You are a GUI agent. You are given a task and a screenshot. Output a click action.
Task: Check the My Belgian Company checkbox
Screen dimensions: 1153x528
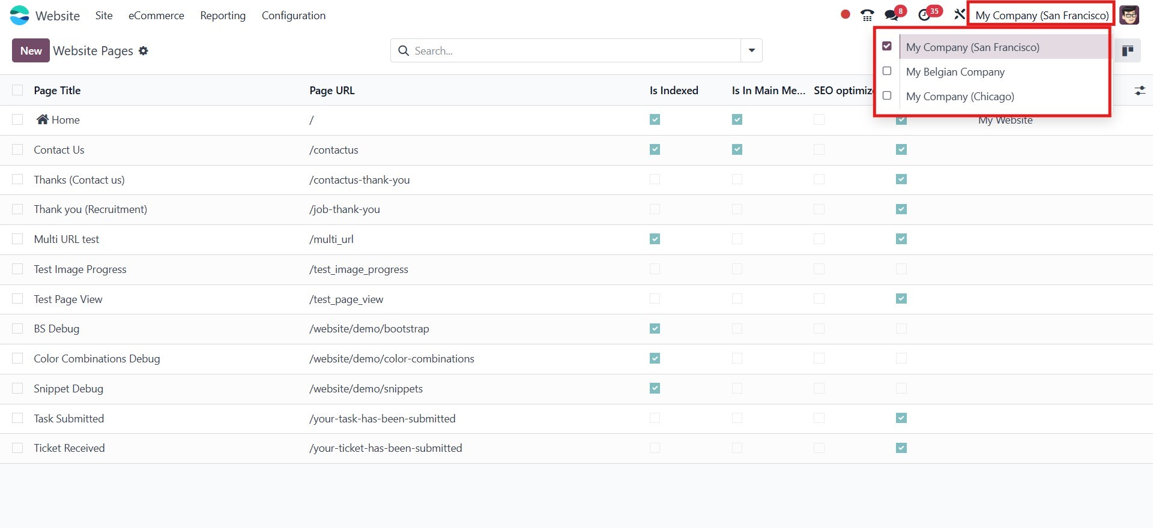click(x=887, y=71)
